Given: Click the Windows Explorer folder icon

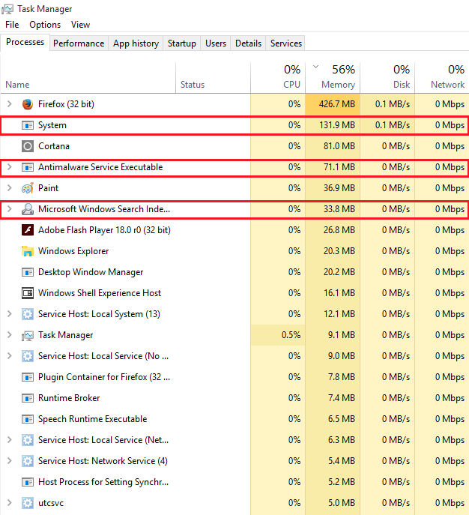Looking at the screenshot, I should pos(28,251).
